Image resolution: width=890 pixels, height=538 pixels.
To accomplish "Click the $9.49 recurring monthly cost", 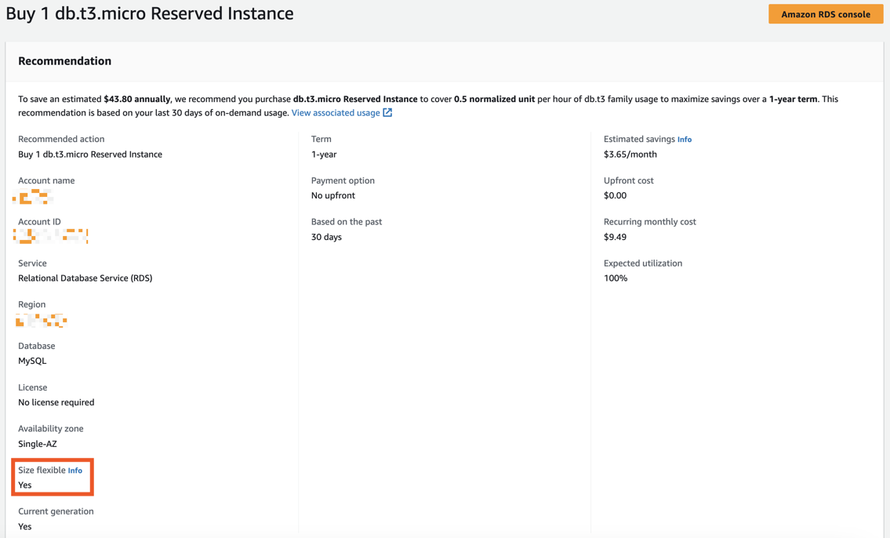I will tap(615, 237).
